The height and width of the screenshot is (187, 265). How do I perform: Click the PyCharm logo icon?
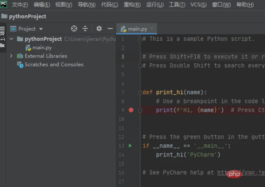(x=4, y=5)
